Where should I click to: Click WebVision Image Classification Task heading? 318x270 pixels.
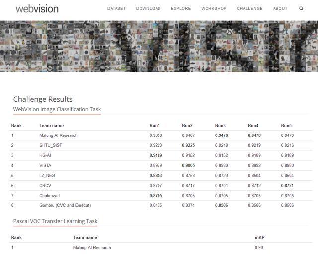click(x=57, y=109)
